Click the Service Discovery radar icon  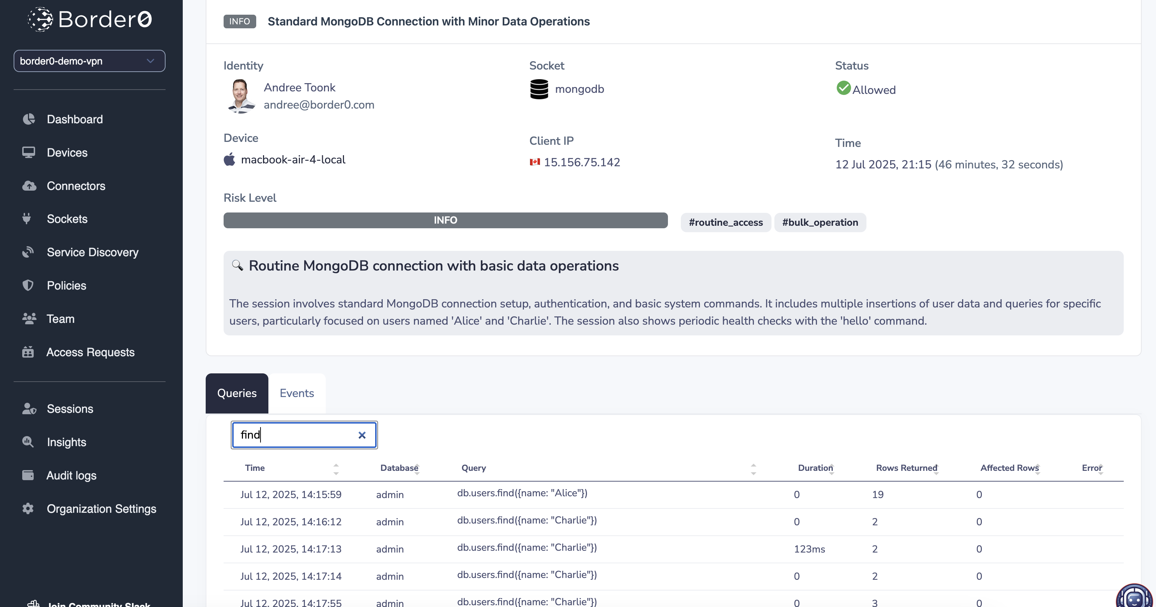point(28,252)
